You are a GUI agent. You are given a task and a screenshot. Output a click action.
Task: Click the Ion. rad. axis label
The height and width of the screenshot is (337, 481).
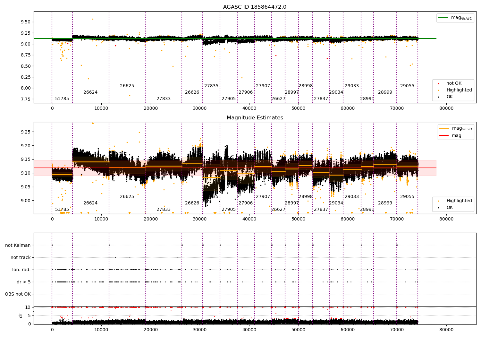pos(21,270)
